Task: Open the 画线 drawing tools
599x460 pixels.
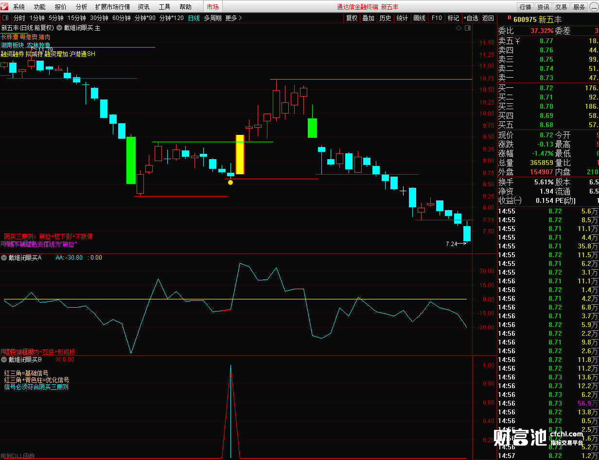Action: click(x=419, y=18)
